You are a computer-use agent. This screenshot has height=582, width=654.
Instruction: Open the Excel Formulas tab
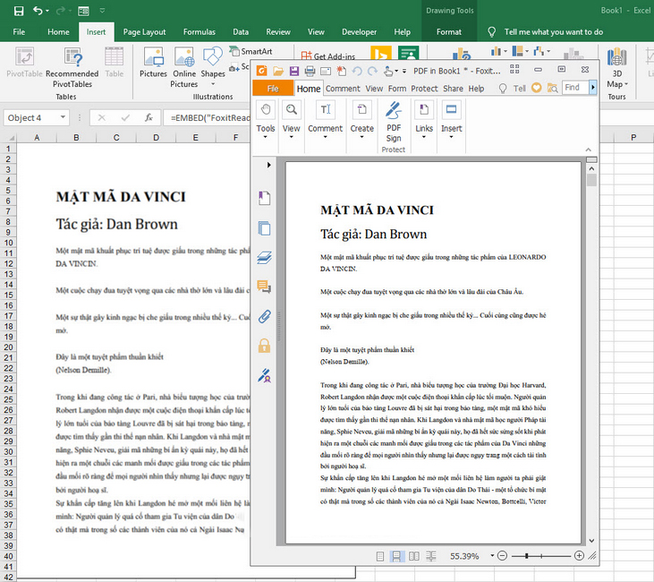pos(199,32)
